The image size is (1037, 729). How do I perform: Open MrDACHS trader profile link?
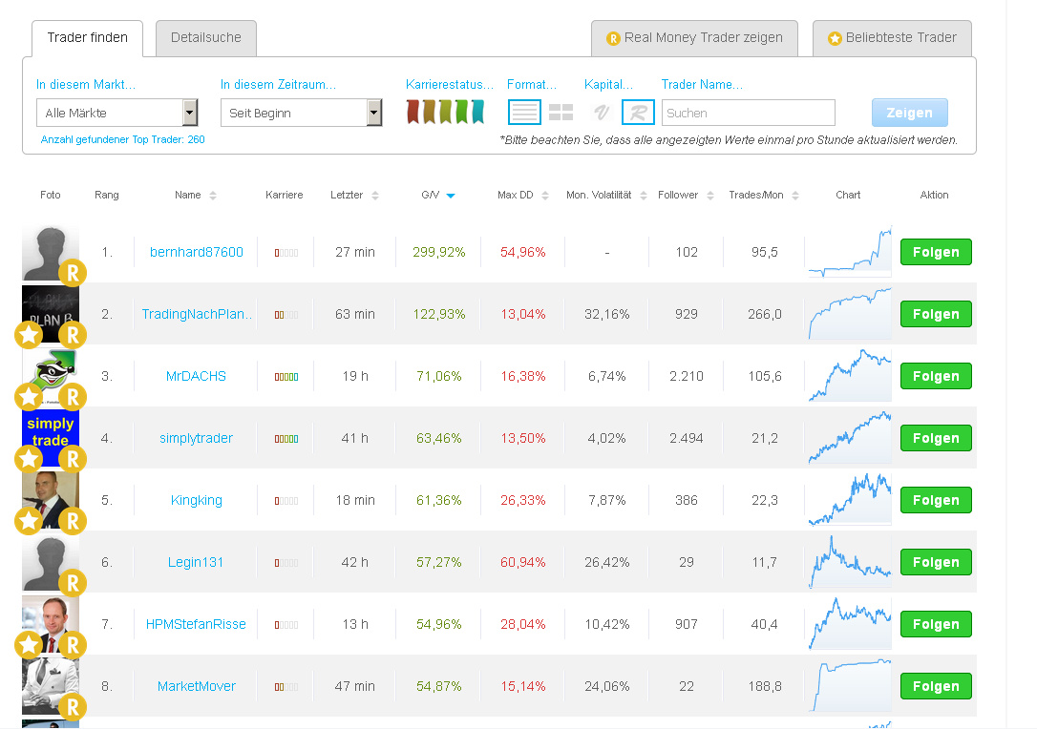click(x=196, y=376)
